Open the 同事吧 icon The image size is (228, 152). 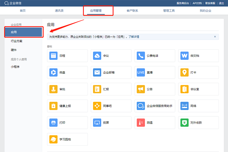point(97,106)
